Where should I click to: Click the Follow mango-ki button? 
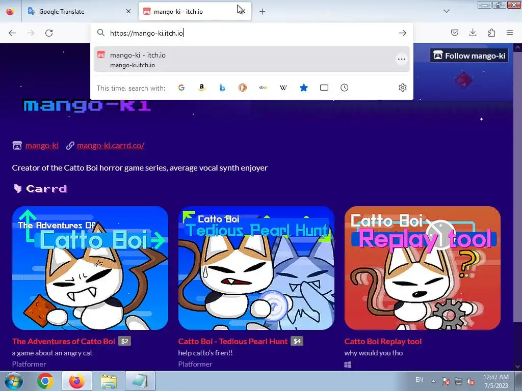pos(469,55)
